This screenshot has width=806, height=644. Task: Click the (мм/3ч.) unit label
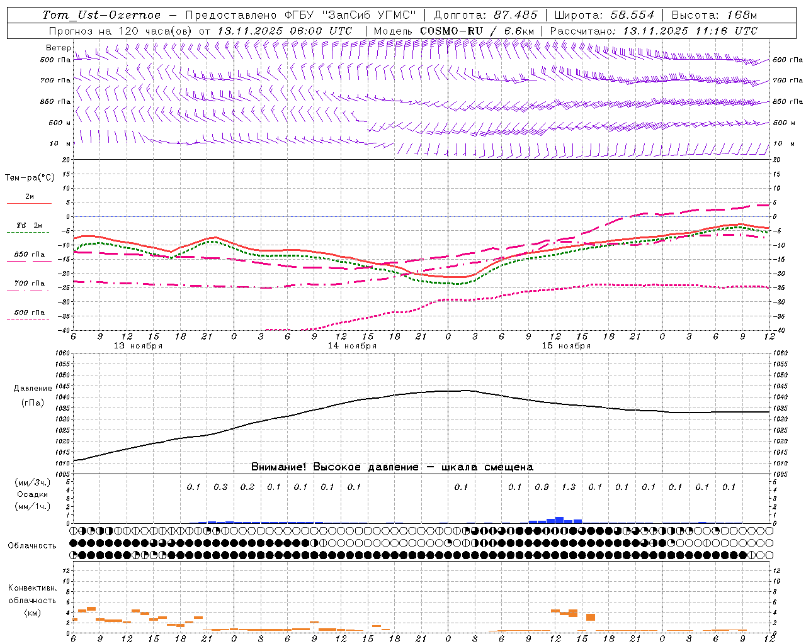[33, 482]
